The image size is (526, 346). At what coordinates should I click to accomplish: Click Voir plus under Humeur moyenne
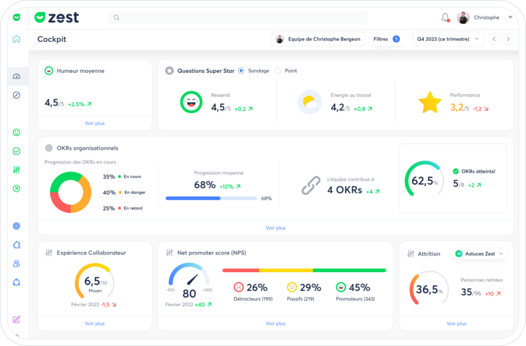click(x=95, y=123)
